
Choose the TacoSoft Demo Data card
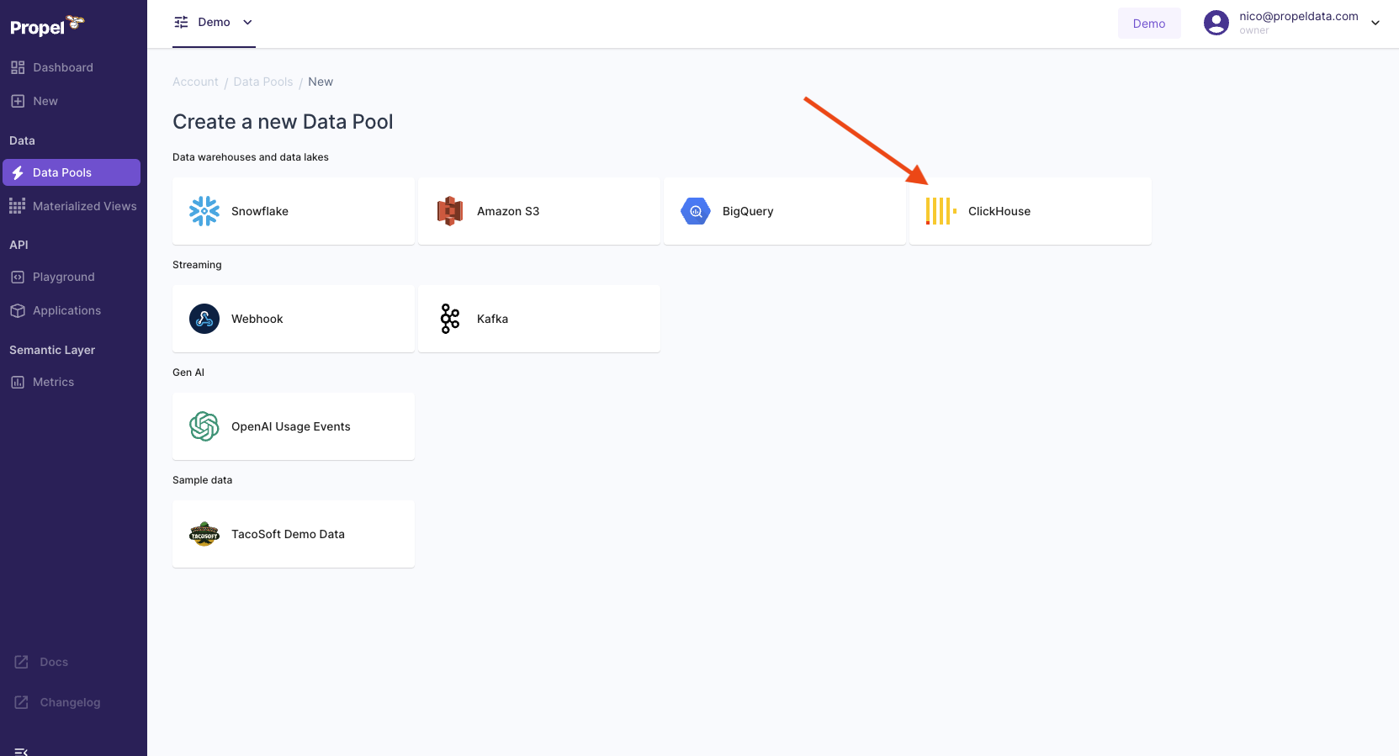294,534
